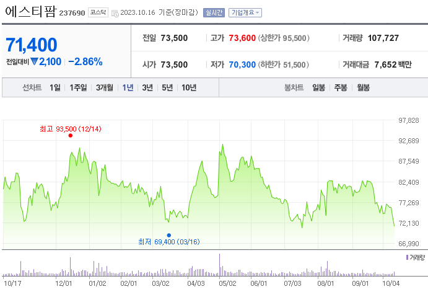Select the 1년 line chart tab
Screen dimensions: 428x297
click(x=128, y=87)
